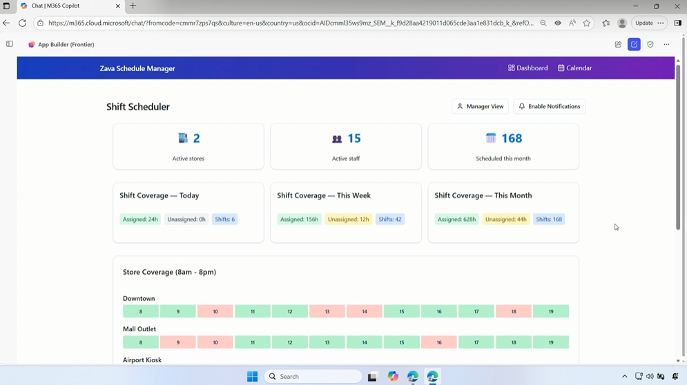This screenshot has height=385, width=687.
Task: Click the Active staff people icon
Action: tap(337, 139)
